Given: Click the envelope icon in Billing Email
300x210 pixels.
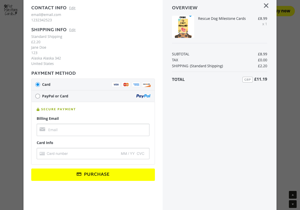Looking at the screenshot, I should point(42,129).
